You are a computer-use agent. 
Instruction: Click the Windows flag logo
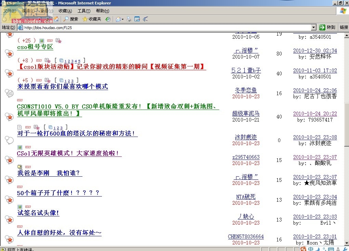click(343, 11)
